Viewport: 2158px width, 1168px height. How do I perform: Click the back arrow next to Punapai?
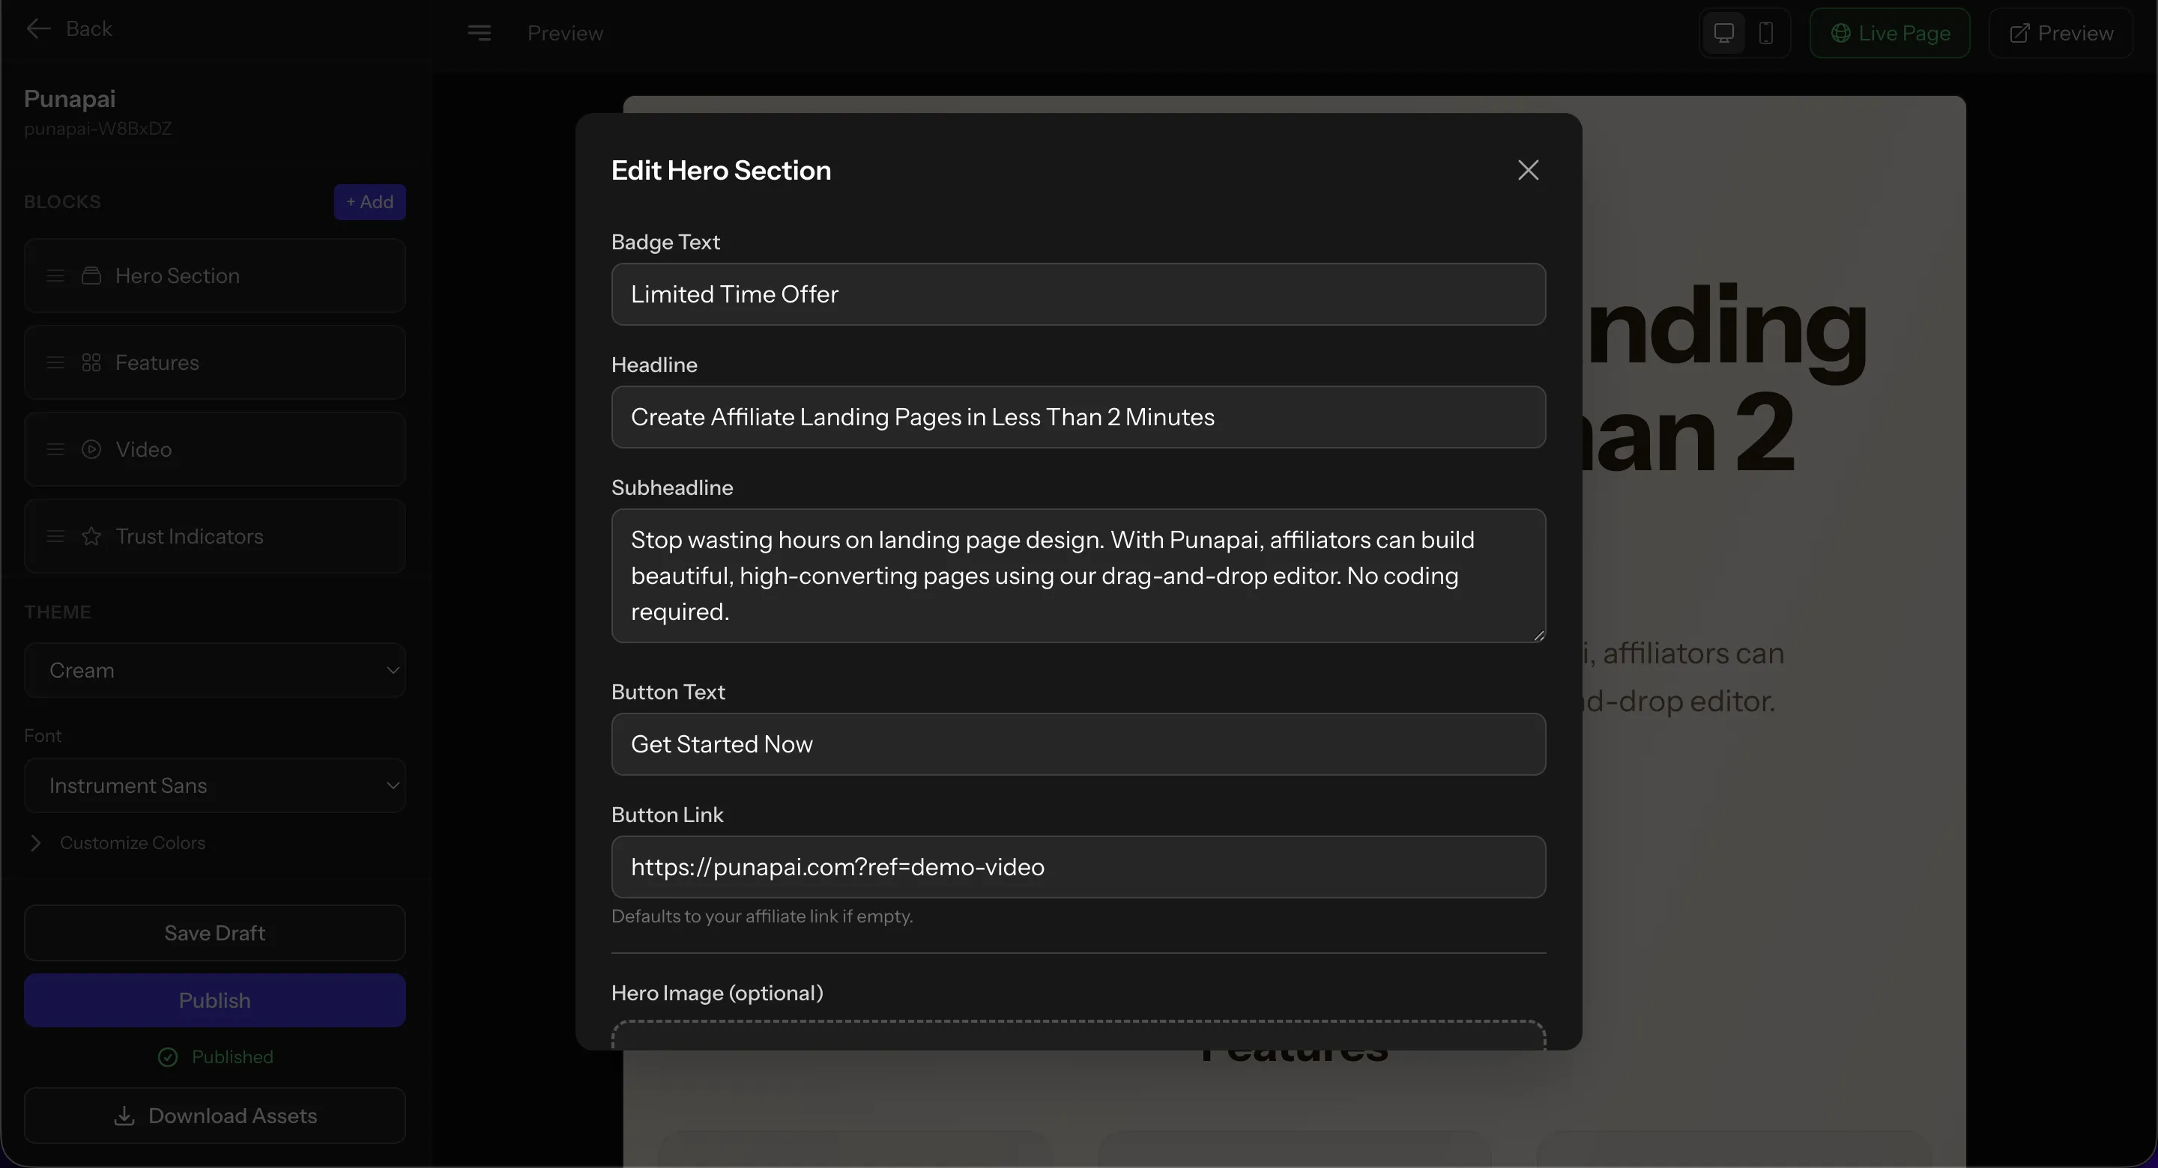pos(37,28)
